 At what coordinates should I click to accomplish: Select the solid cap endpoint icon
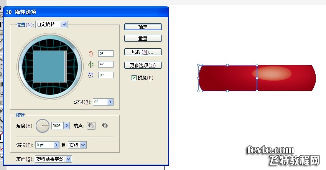click(x=91, y=126)
